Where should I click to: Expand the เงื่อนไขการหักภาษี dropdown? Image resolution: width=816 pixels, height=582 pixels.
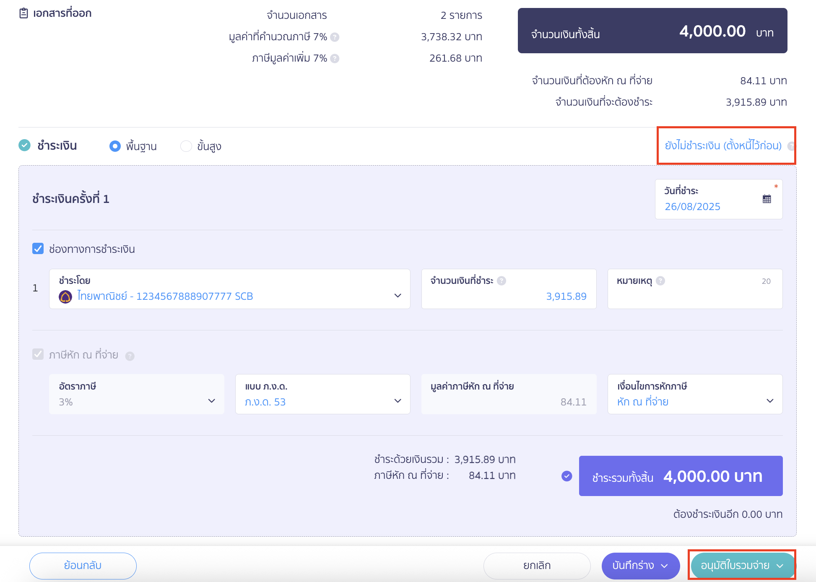(695, 394)
